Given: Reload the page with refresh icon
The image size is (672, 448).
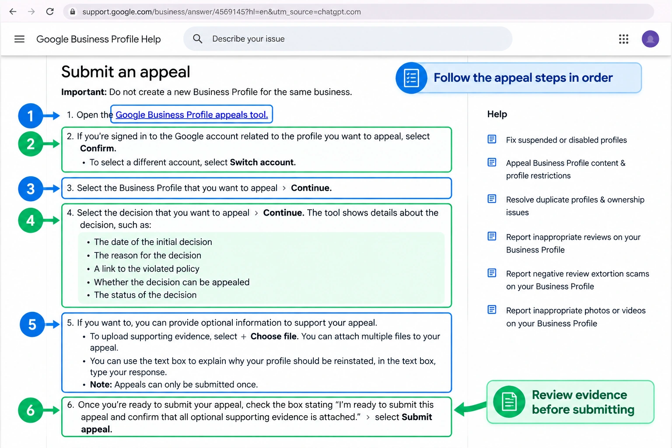Looking at the screenshot, I should (50, 12).
